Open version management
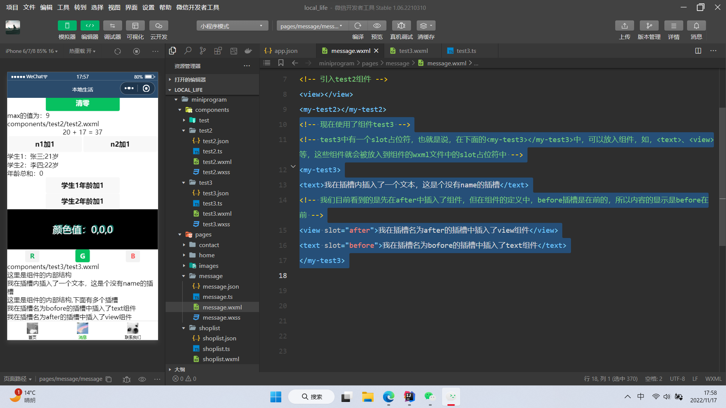 (x=649, y=26)
